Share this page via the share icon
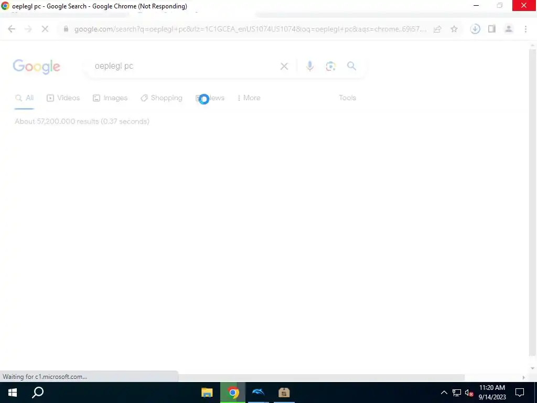Viewport: 537px width, 403px height. pos(437,29)
